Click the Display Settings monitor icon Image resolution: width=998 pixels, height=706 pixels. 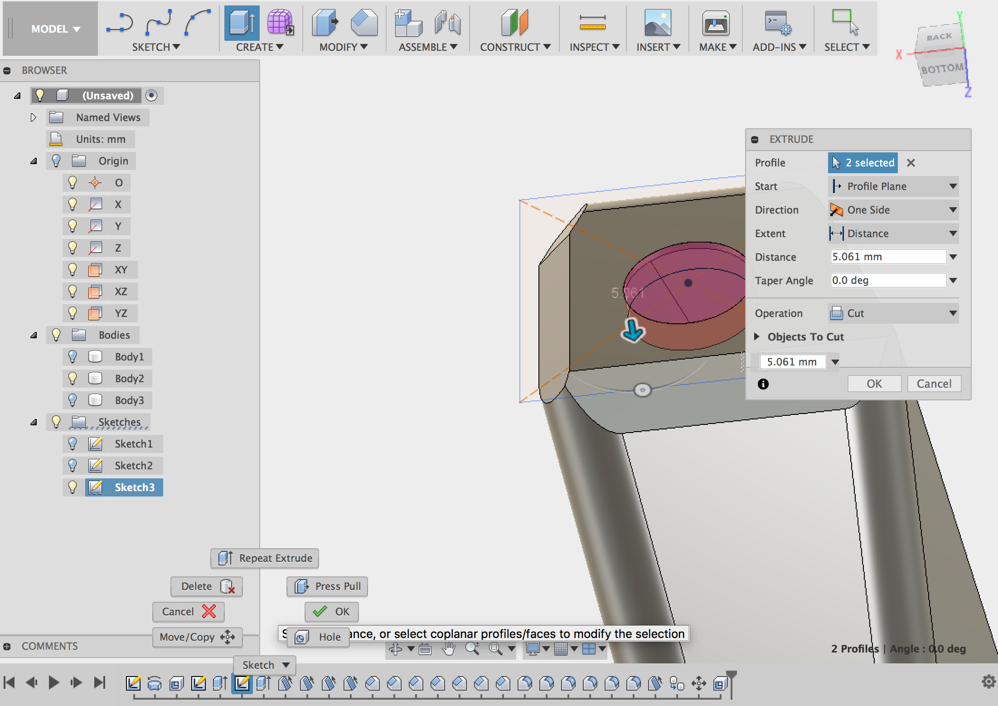tap(533, 649)
